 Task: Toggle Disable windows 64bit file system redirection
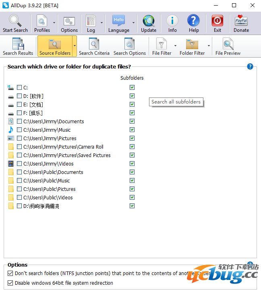point(10,283)
